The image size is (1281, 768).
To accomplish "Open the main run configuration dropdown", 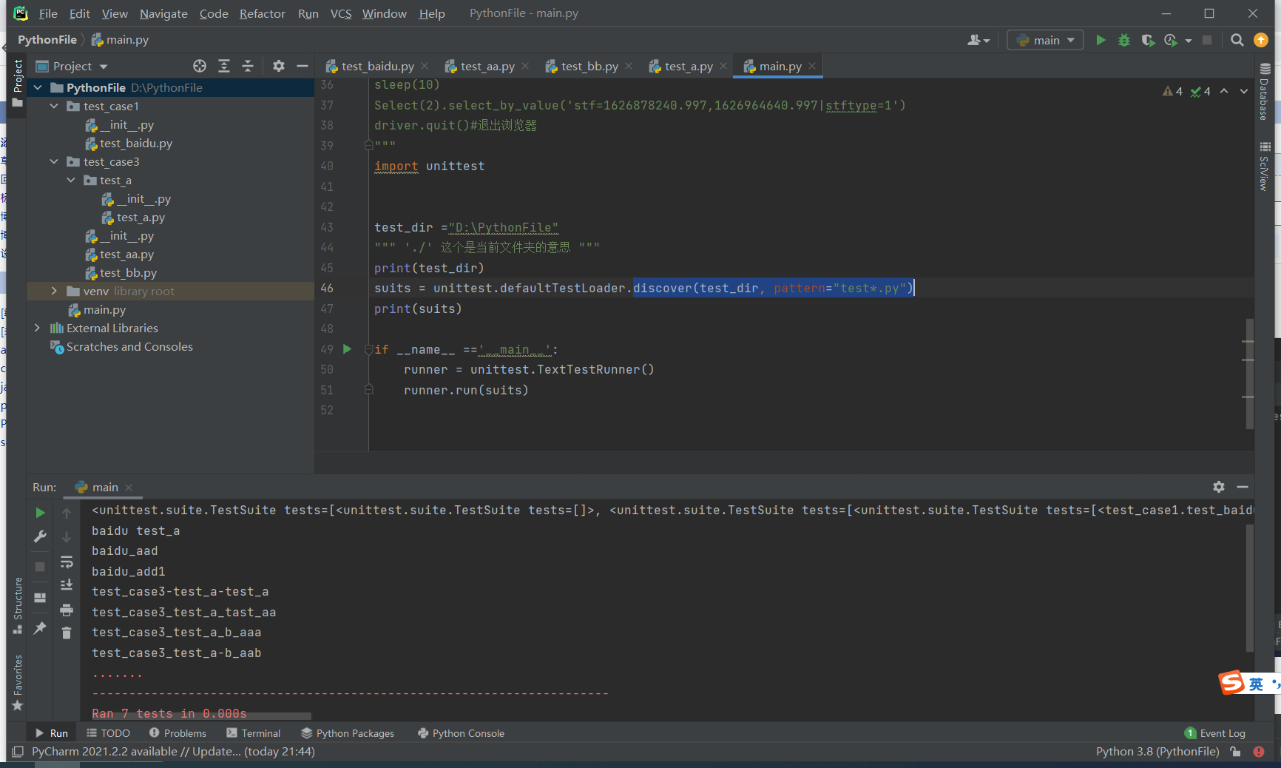I will click(x=1045, y=41).
